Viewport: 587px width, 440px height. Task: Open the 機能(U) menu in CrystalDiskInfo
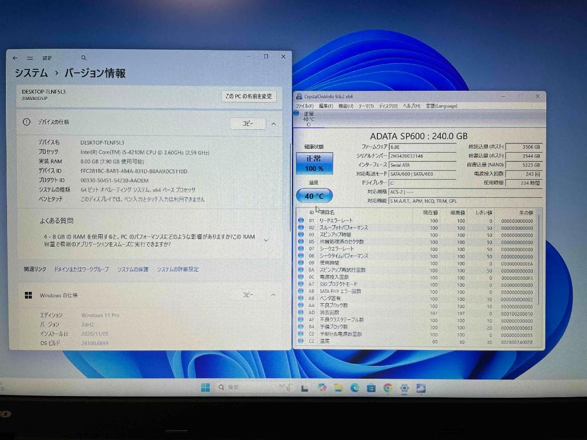(x=345, y=105)
